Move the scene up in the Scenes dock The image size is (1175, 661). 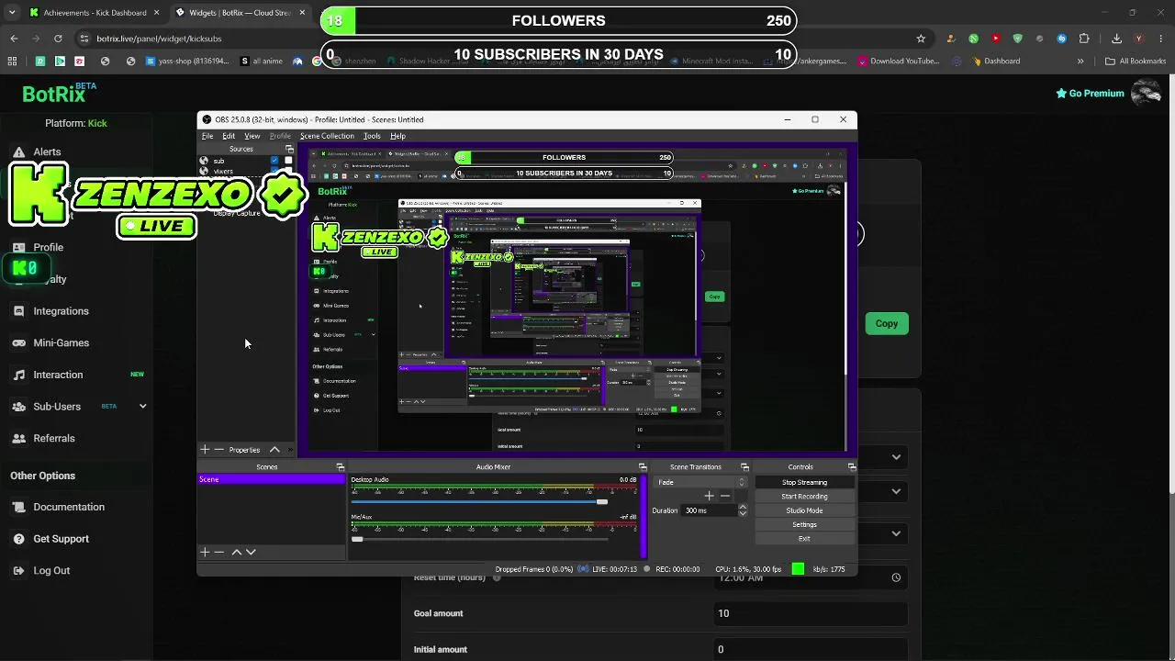pos(237,552)
